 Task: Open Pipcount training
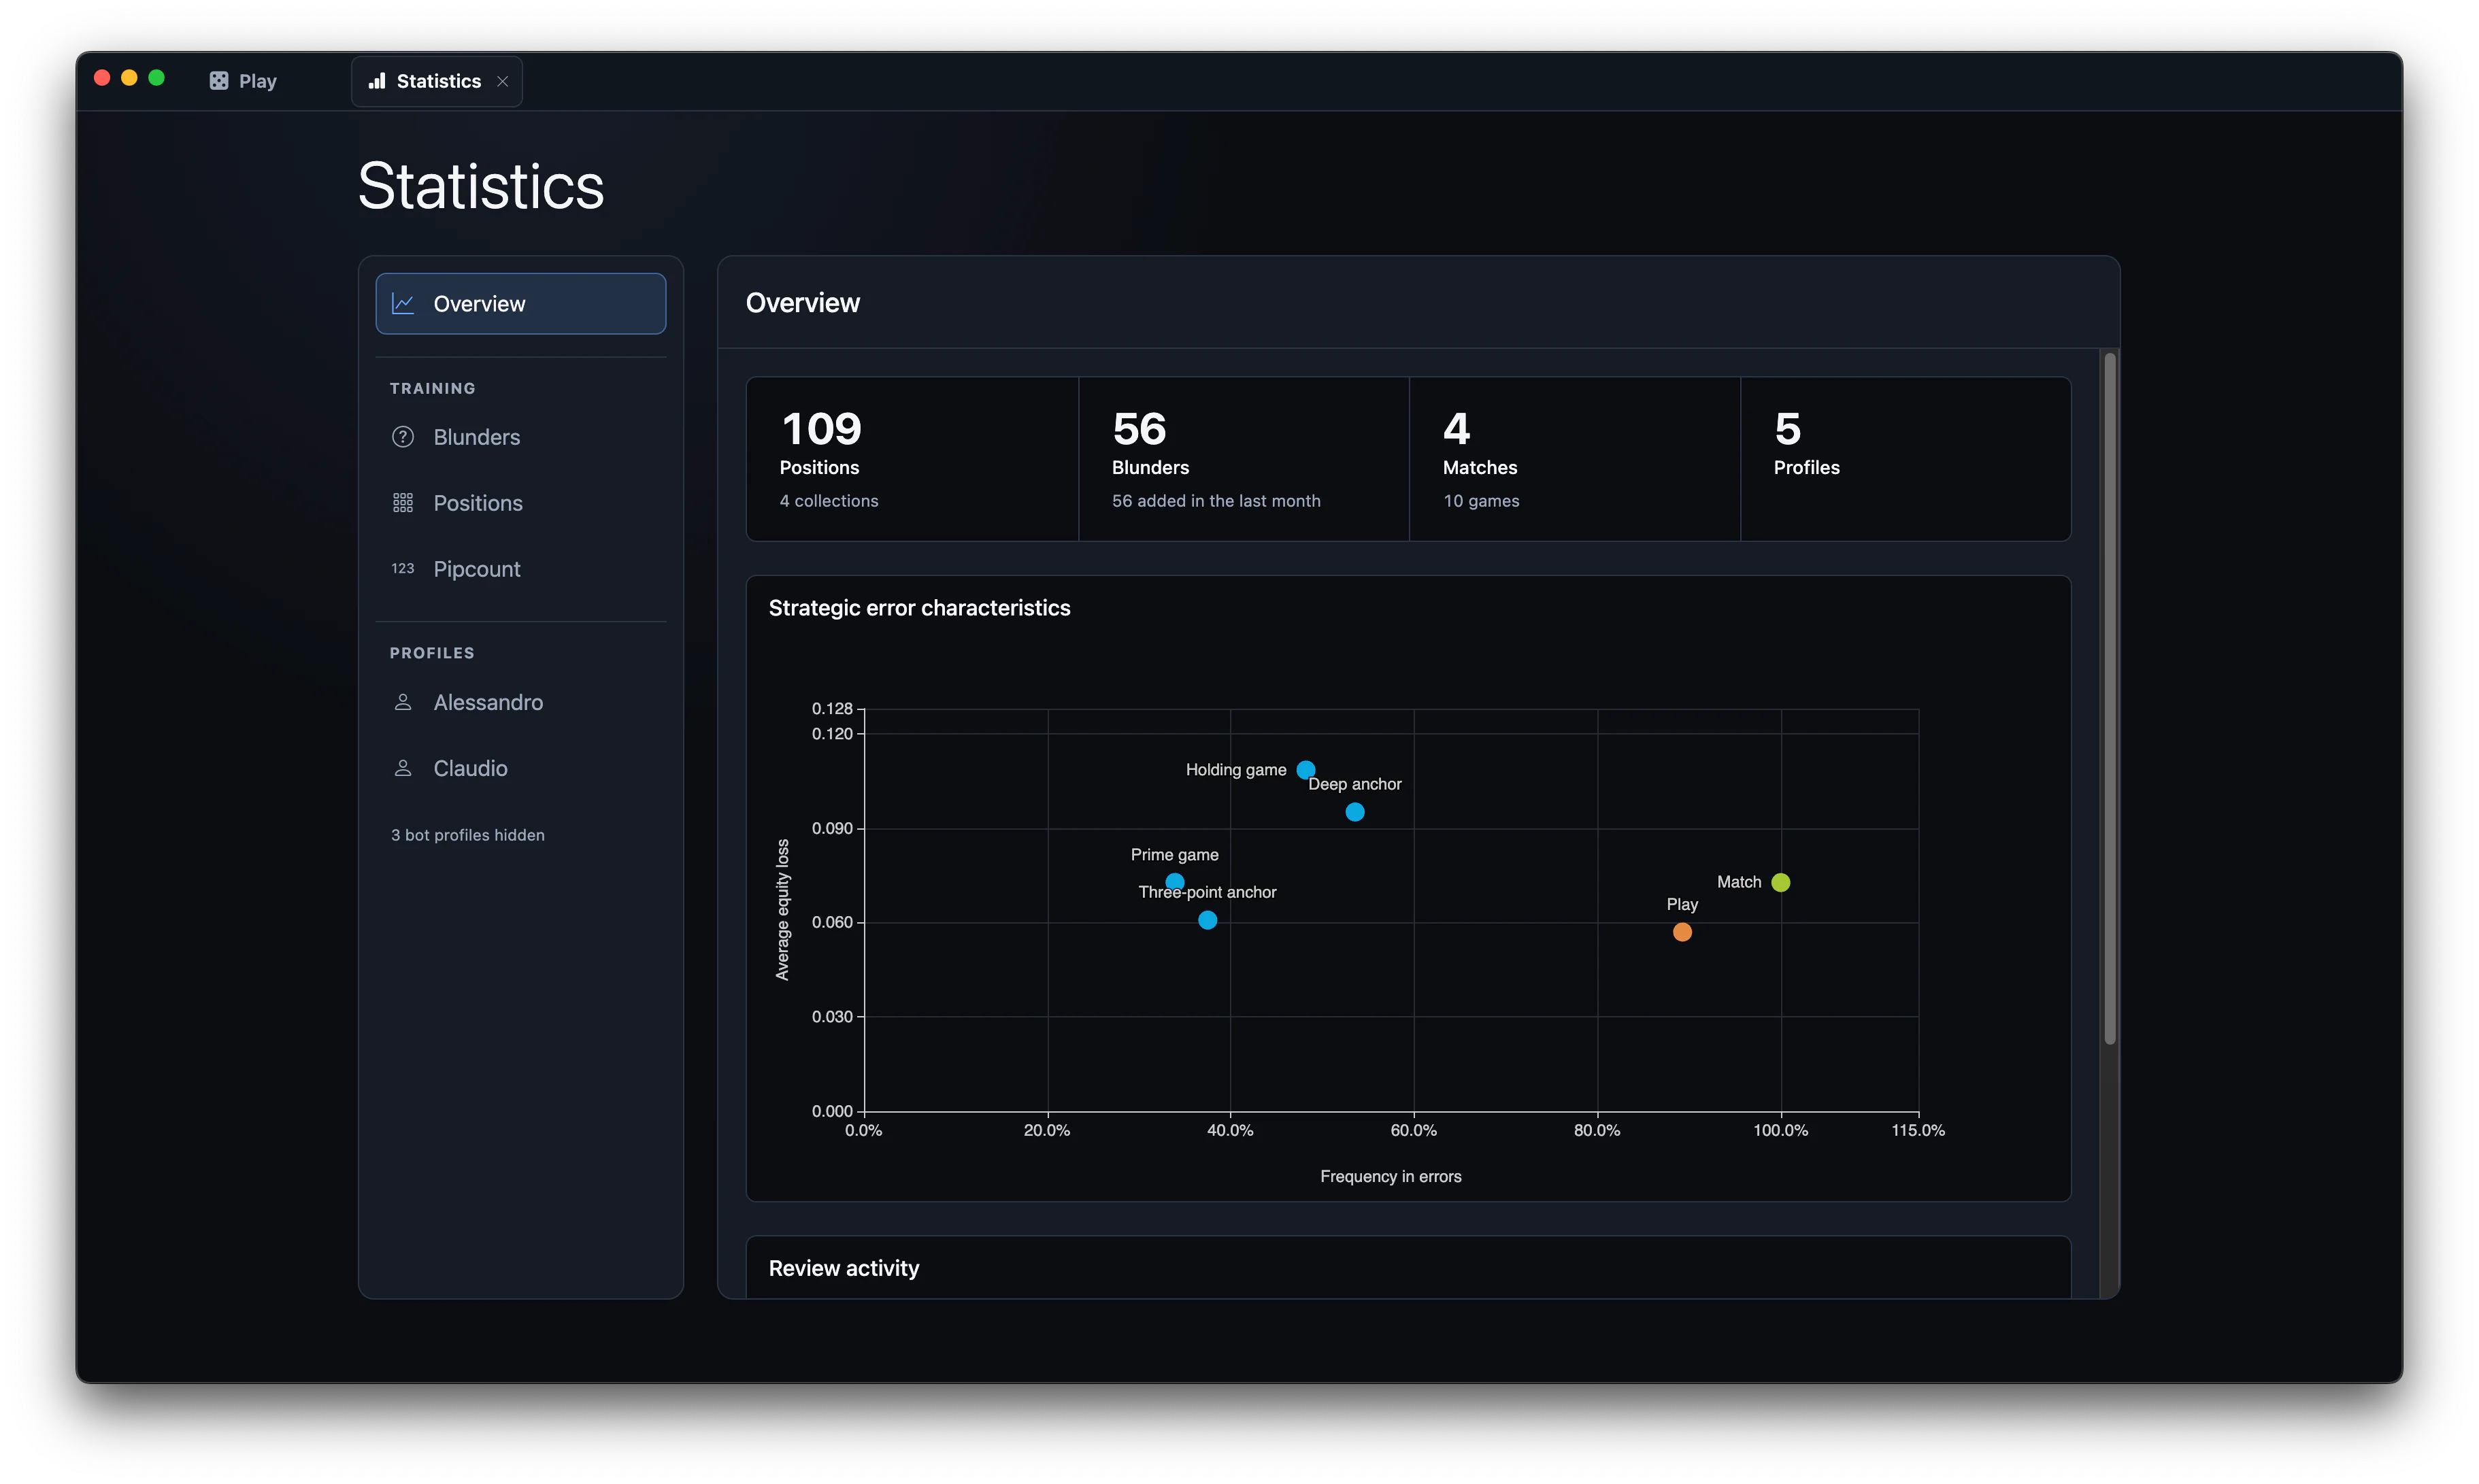521,569
